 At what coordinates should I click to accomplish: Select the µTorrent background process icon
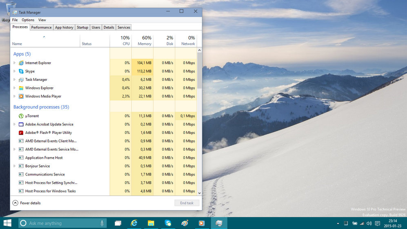coord(21,116)
